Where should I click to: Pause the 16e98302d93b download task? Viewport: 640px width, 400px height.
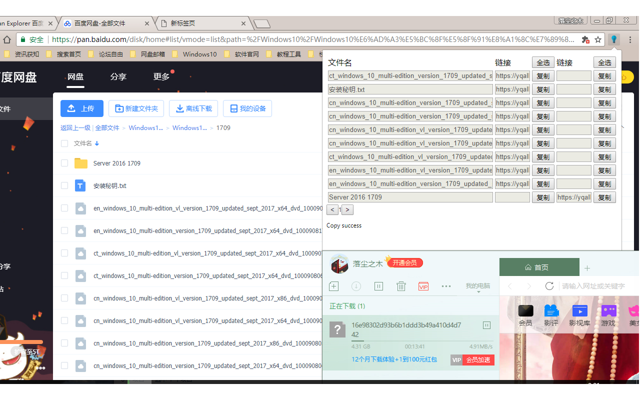486,325
